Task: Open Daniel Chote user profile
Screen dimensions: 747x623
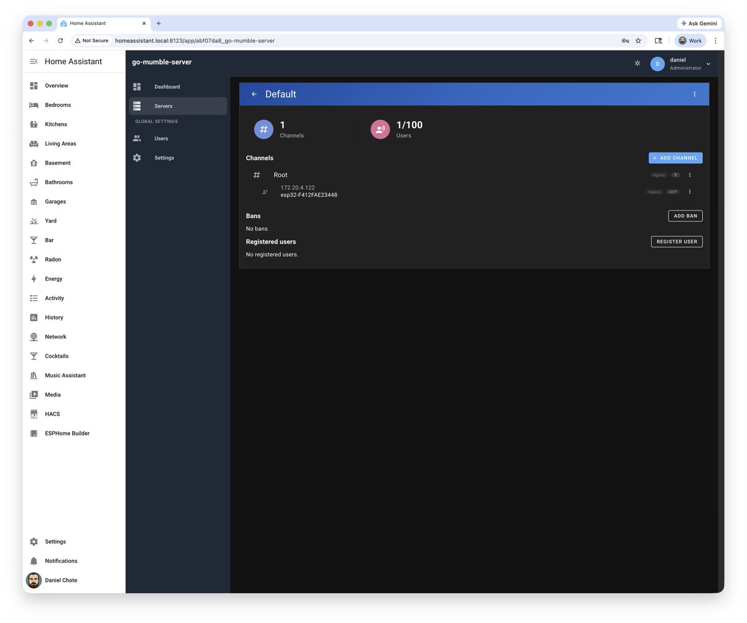Action: [73, 580]
